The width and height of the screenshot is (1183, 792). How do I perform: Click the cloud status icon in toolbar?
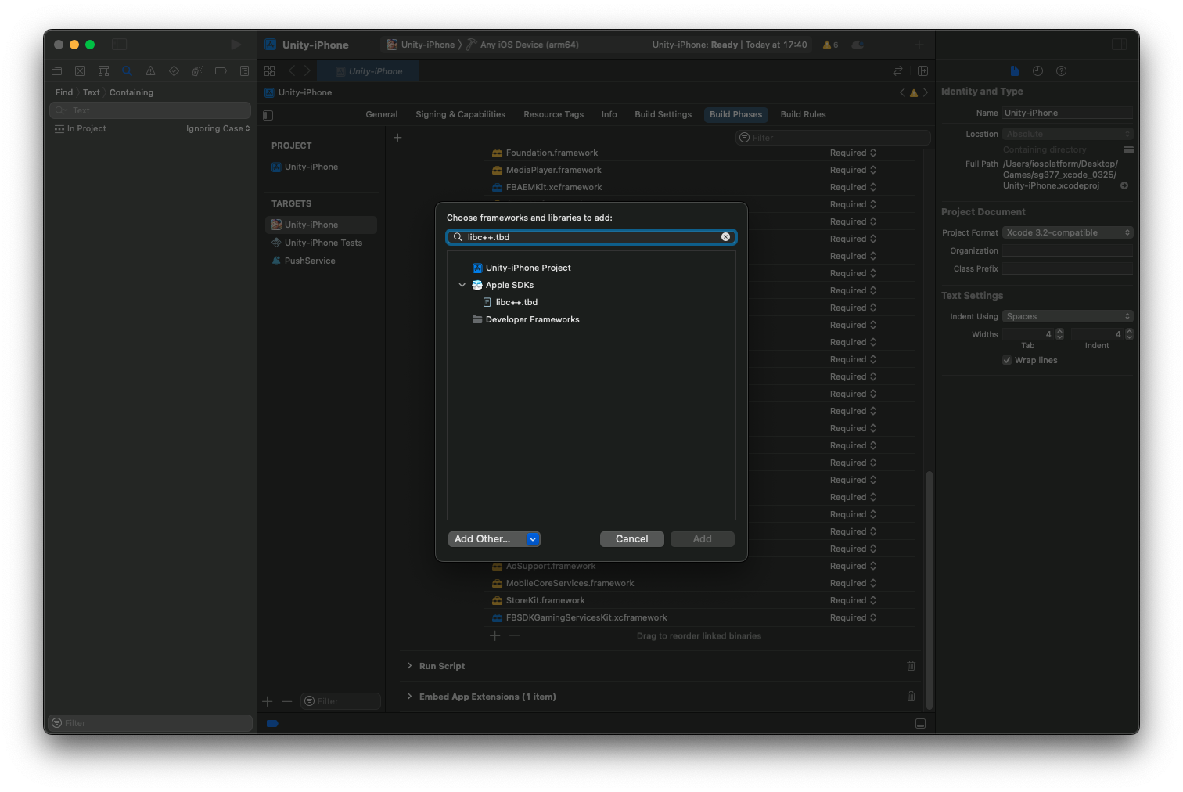pyautogui.click(x=858, y=45)
